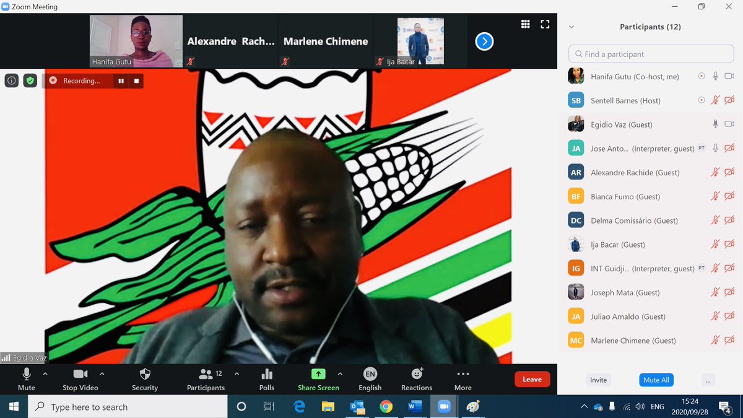
Task: Click the Invite button
Action: click(599, 380)
